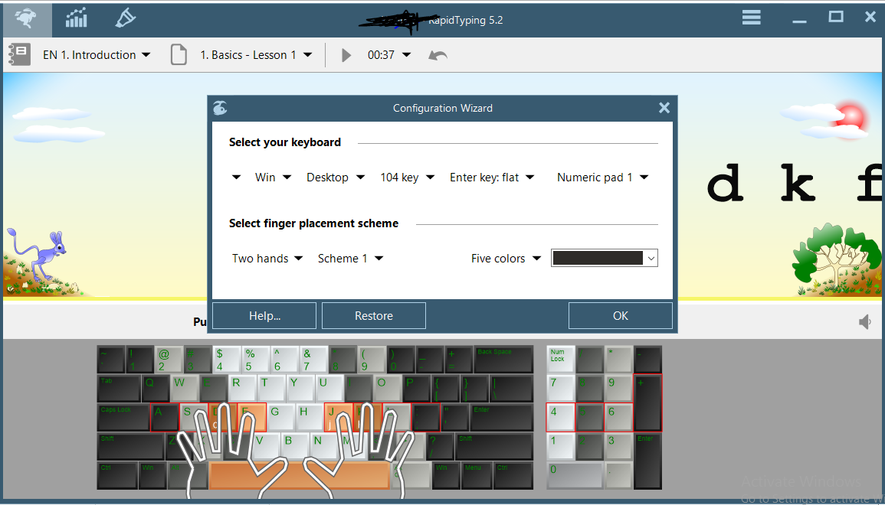Image resolution: width=885 pixels, height=505 pixels.
Task: Click the numeric pad 0 key
Action: click(575, 475)
